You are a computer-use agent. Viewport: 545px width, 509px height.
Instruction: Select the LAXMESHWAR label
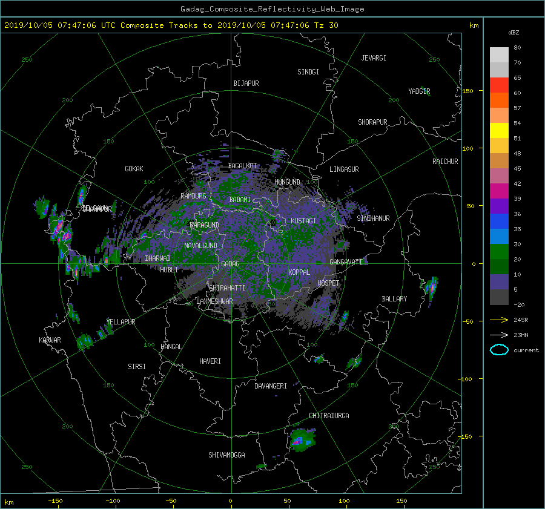tap(214, 301)
